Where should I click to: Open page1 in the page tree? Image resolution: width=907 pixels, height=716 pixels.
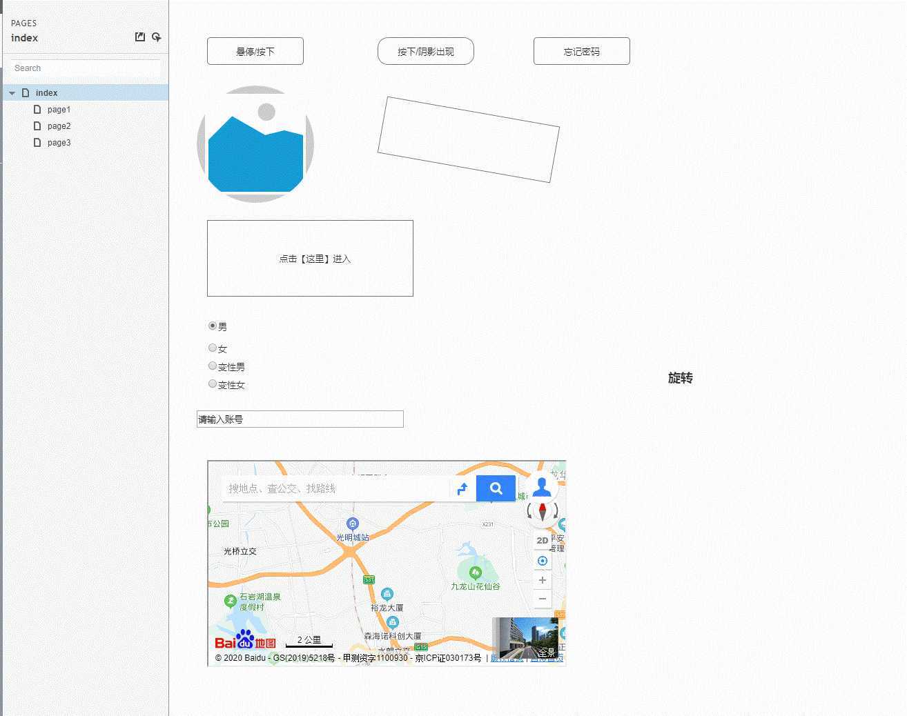point(59,110)
